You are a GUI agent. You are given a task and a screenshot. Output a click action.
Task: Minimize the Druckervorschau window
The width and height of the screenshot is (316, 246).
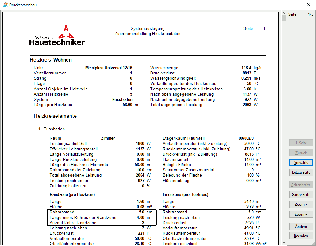[x=280, y=5]
